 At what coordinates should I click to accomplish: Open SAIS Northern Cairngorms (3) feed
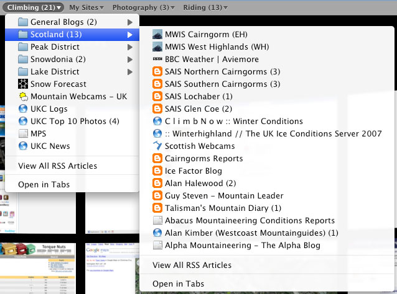tap(267, 71)
